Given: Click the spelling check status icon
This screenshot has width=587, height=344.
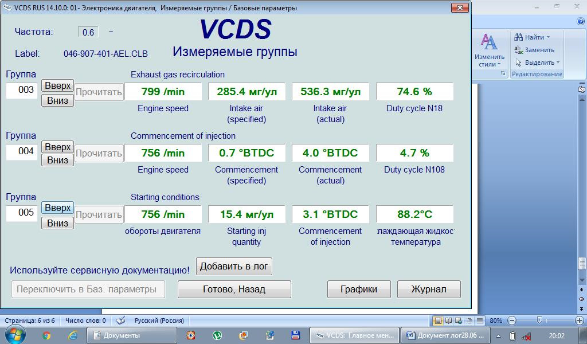Looking at the screenshot, I should pos(121,320).
